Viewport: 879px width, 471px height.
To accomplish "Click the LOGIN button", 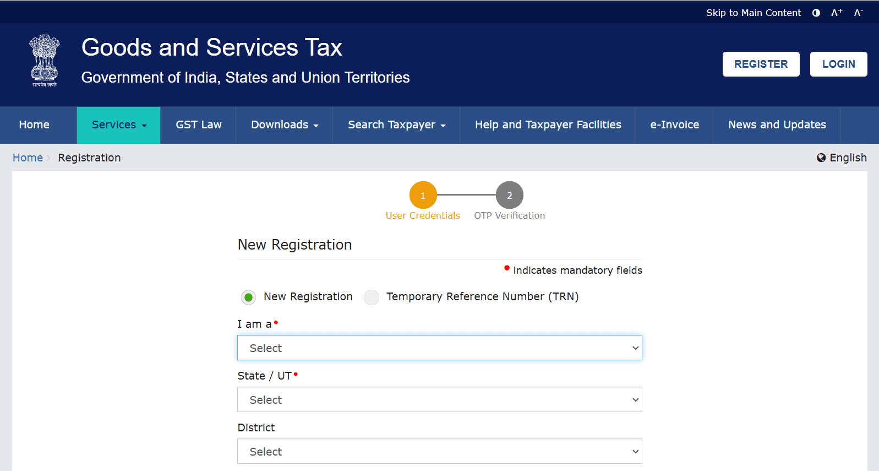I will [838, 64].
